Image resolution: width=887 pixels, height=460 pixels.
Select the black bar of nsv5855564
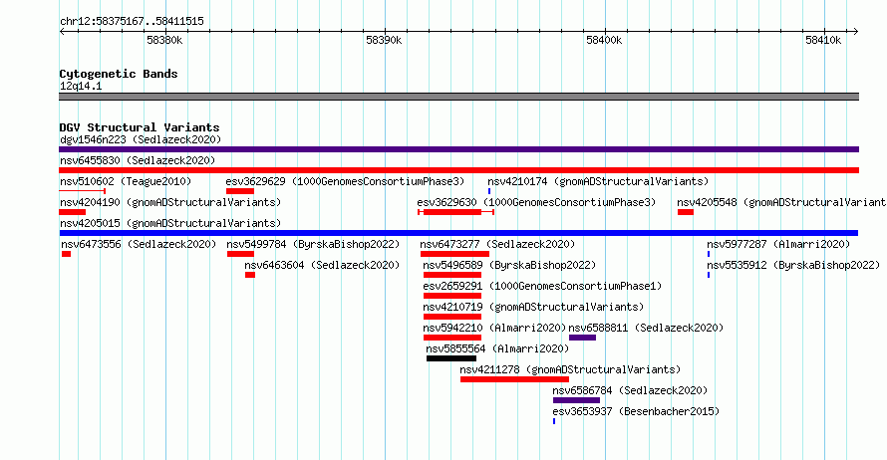pos(451,358)
